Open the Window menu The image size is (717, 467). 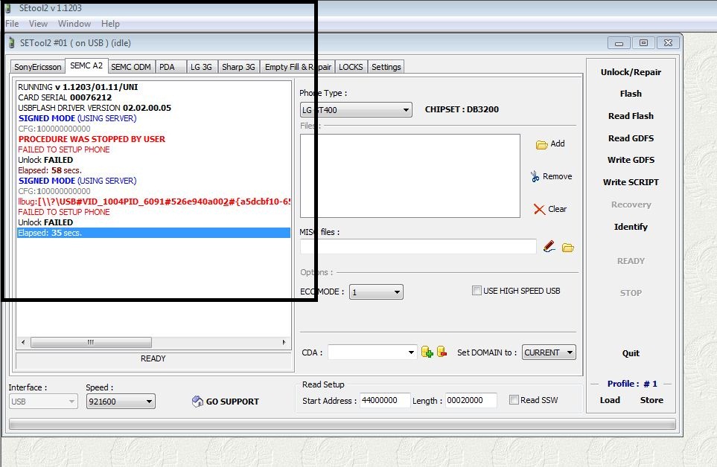coord(74,24)
